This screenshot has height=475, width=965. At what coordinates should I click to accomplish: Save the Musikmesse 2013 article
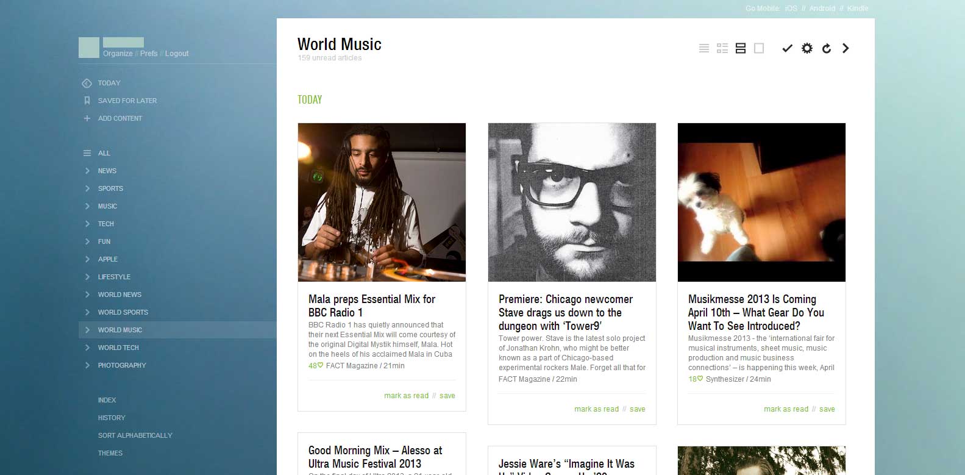827,409
